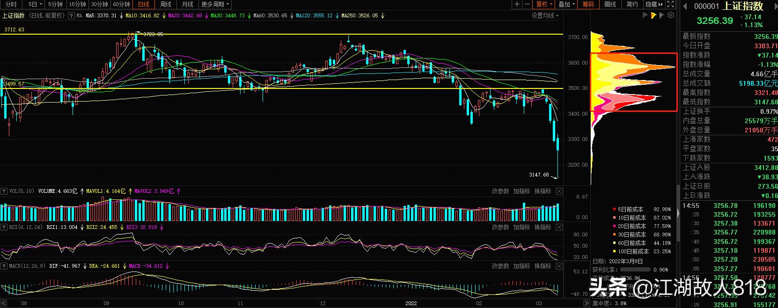Click the help icon beside VOL indicator
The image size is (778, 308).
coord(4,191)
